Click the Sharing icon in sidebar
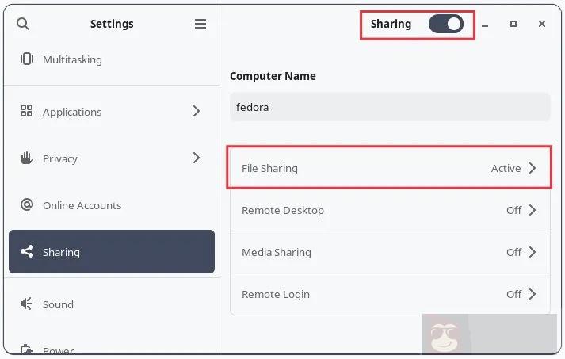This screenshot has width=565, height=359. click(x=27, y=252)
